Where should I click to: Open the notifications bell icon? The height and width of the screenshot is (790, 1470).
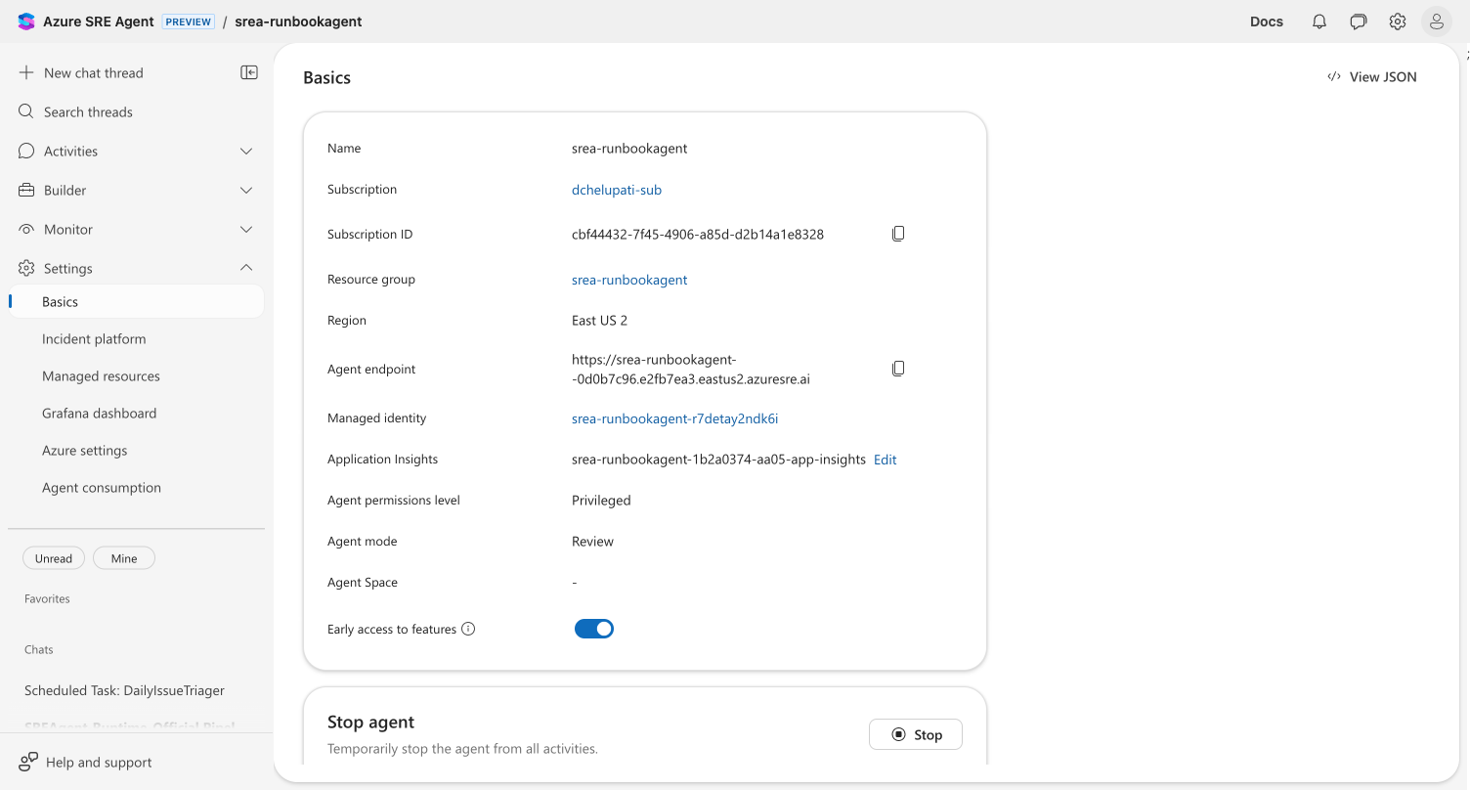point(1319,22)
